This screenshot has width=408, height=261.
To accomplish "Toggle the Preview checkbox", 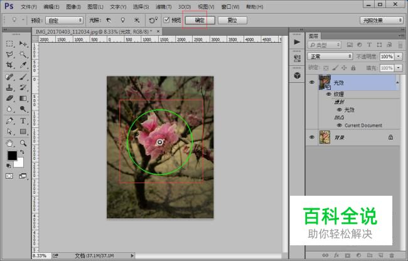I will tap(166, 19).
